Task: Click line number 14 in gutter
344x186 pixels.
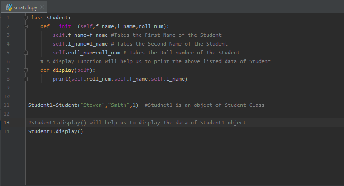Action: coord(7,131)
